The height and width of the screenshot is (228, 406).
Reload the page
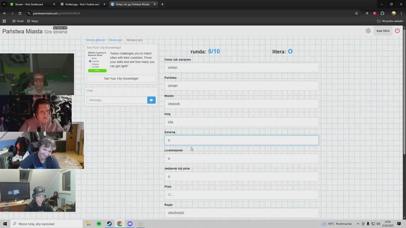click(20, 13)
